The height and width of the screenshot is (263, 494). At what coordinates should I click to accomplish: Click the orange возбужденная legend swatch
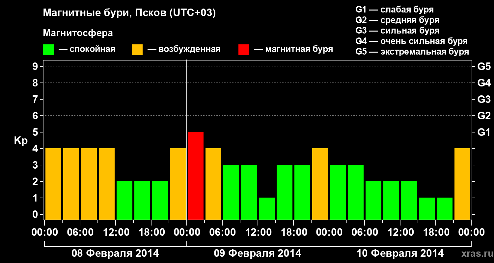137,50
